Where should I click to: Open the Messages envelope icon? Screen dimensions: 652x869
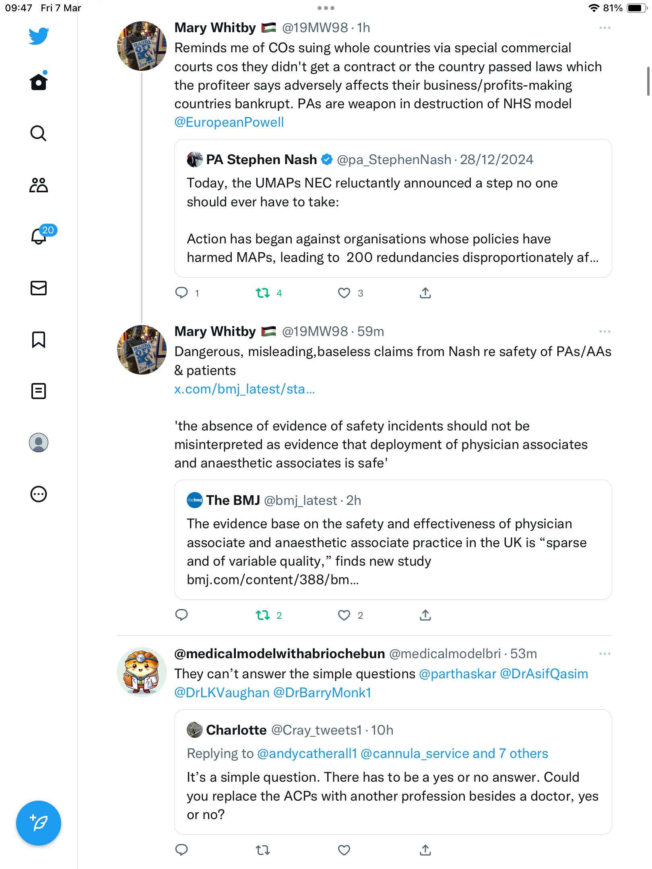pos(39,288)
